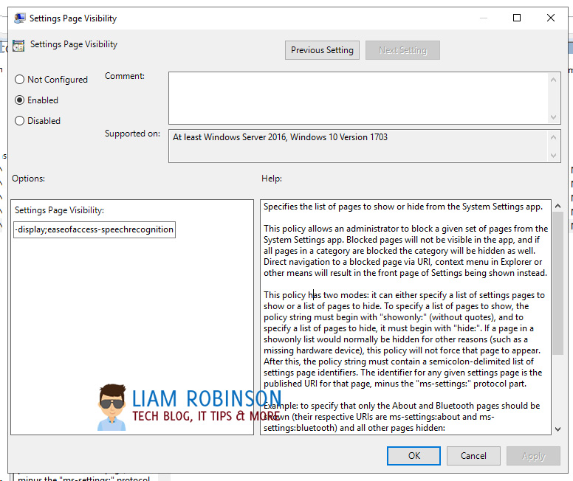The height and width of the screenshot is (481, 573).
Task: Select the Enabled radio option
Action: point(20,100)
